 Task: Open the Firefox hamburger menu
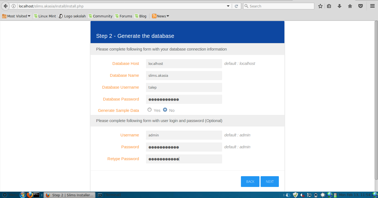372,6
